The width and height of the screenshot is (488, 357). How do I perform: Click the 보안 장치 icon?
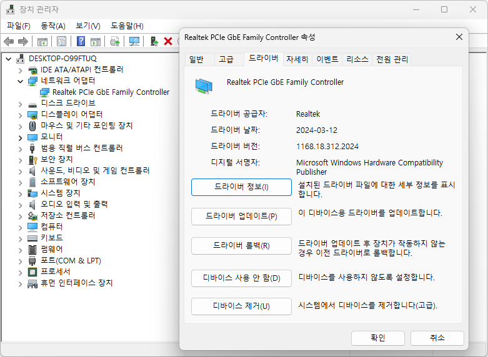coord(32,160)
